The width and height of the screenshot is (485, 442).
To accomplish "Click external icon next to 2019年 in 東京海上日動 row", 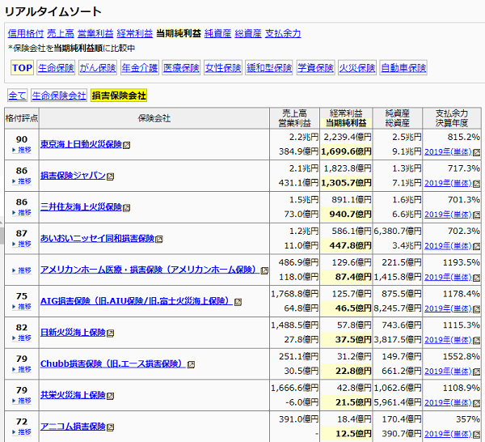I will pyautogui.click(x=477, y=153).
